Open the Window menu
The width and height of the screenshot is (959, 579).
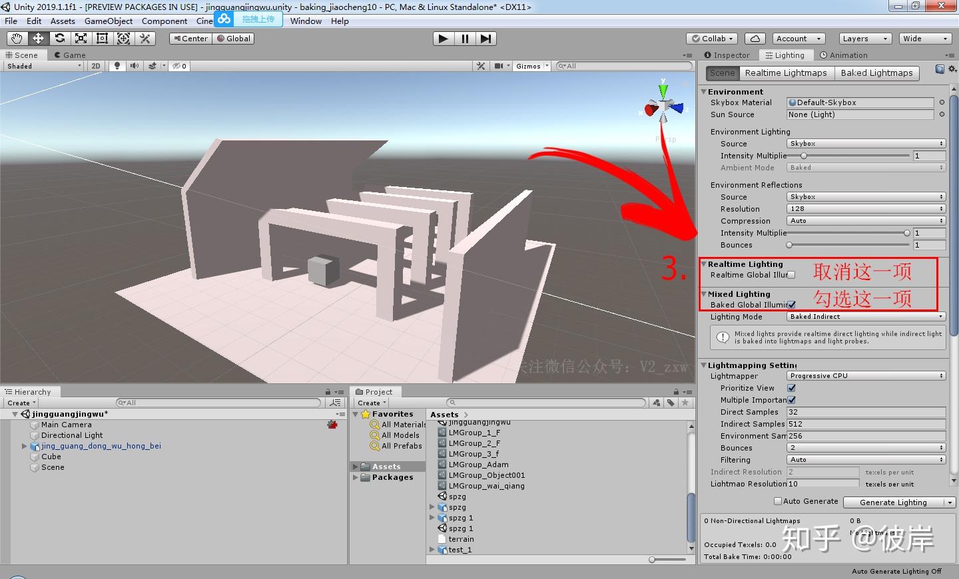pos(306,21)
